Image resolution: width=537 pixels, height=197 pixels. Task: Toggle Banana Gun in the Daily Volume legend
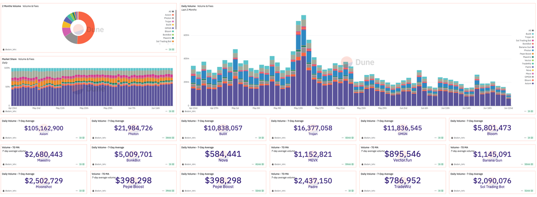[526, 47]
